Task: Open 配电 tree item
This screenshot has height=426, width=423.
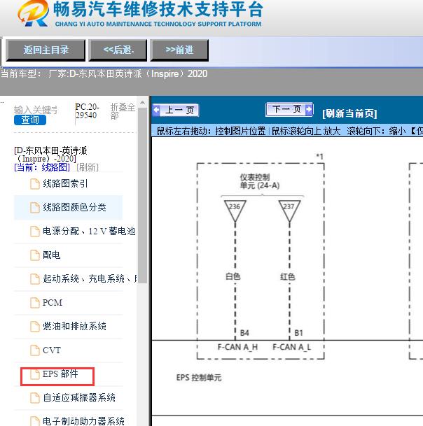Action: (52, 255)
